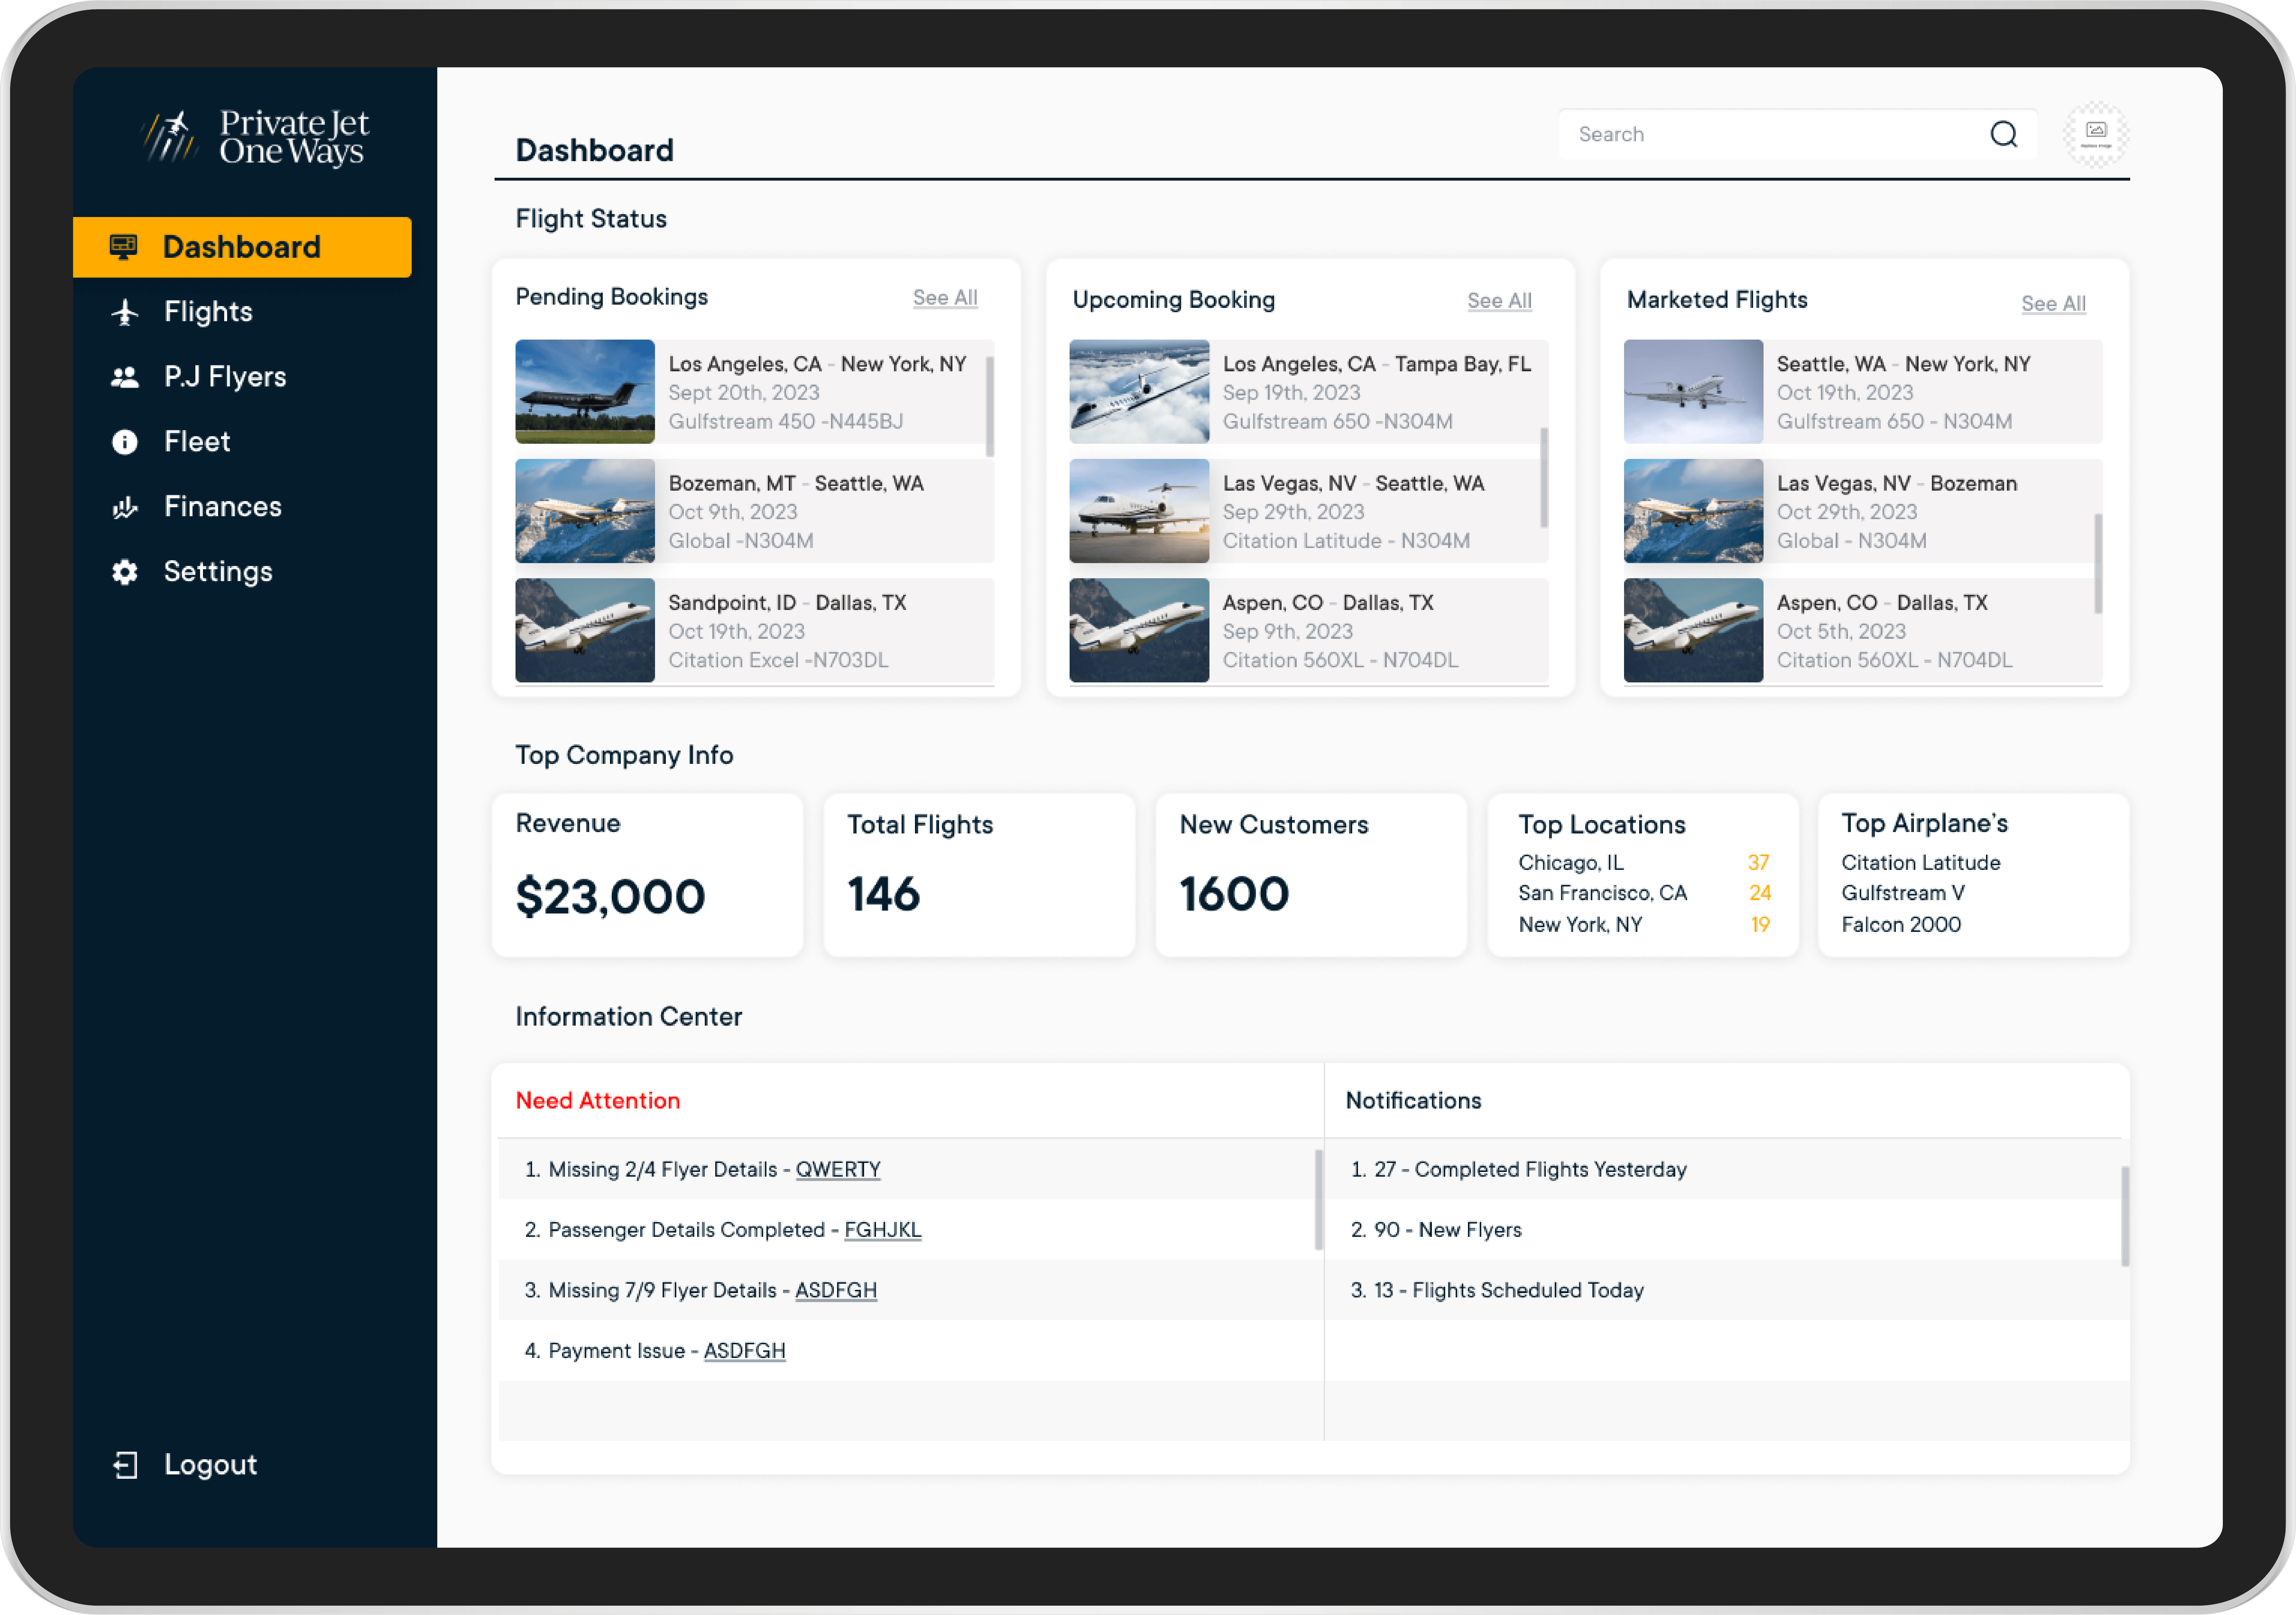Click the info icon beside Fleet

coord(125,442)
